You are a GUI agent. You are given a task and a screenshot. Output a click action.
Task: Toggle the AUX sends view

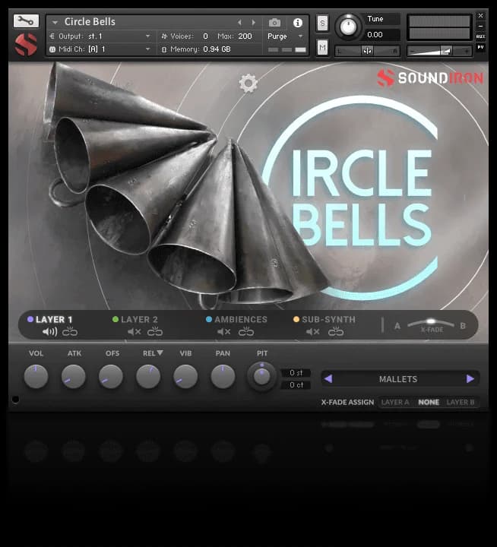pyautogui.click(x=480, y=36)
